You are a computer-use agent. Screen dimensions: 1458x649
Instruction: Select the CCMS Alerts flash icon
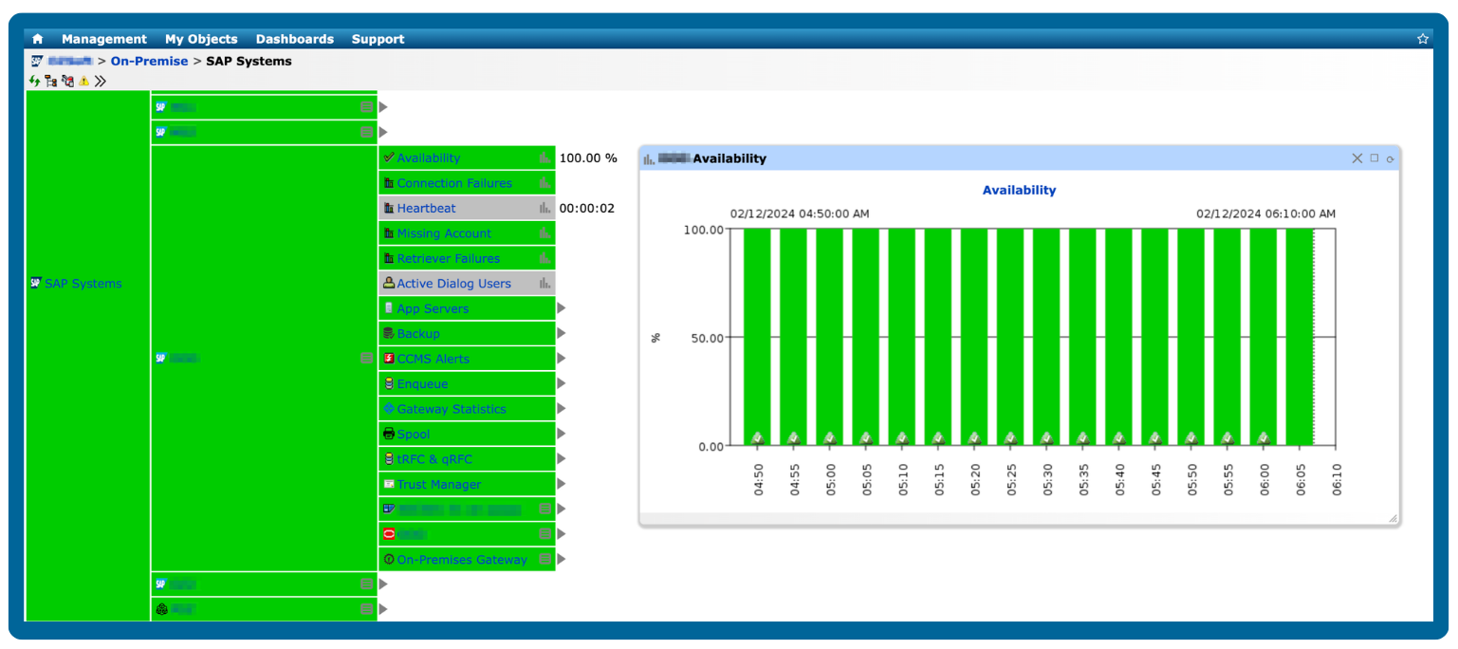(x=389, y=359)
